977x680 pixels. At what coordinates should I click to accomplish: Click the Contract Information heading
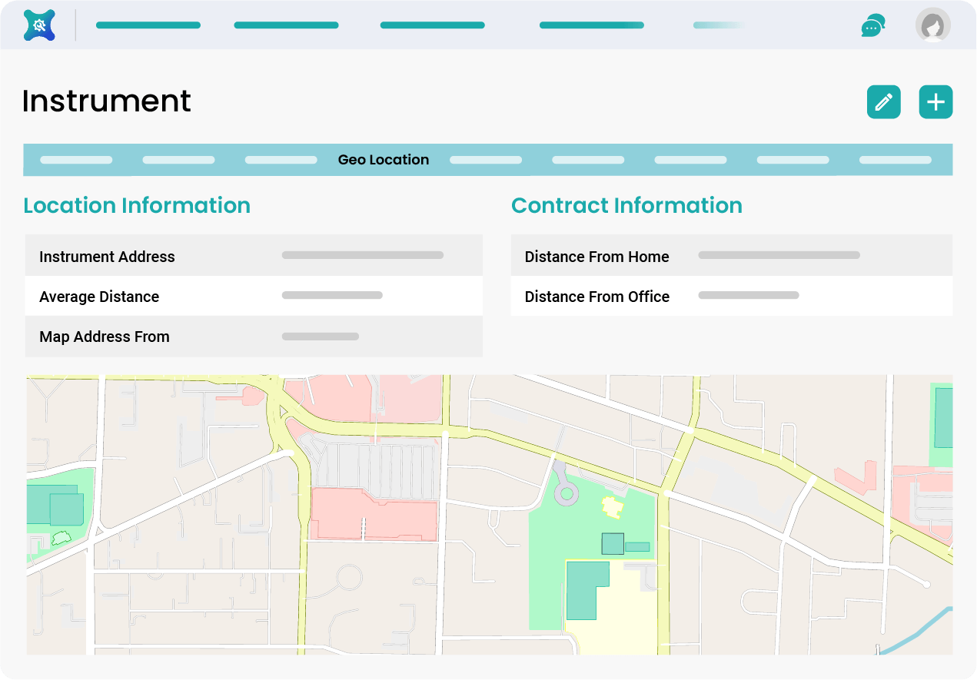pos(626,205)
